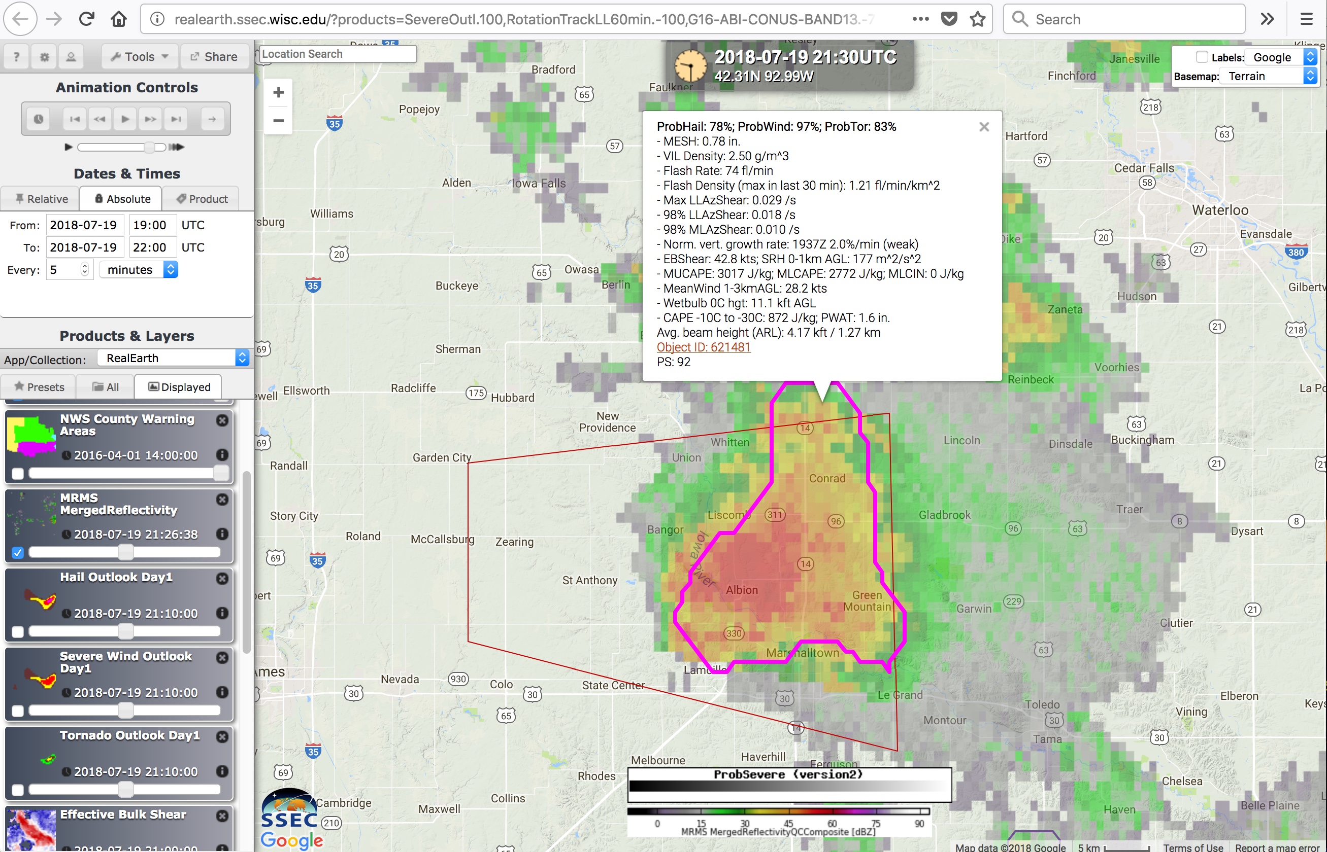
Task: Remove the MRMS MergedReflectivity layer
Action: point(222,499)
